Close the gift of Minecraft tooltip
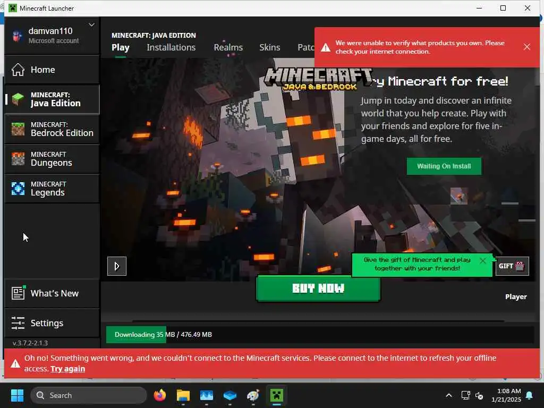 (482, 260)
